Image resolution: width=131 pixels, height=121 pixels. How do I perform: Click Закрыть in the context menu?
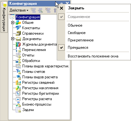point(76,8)
